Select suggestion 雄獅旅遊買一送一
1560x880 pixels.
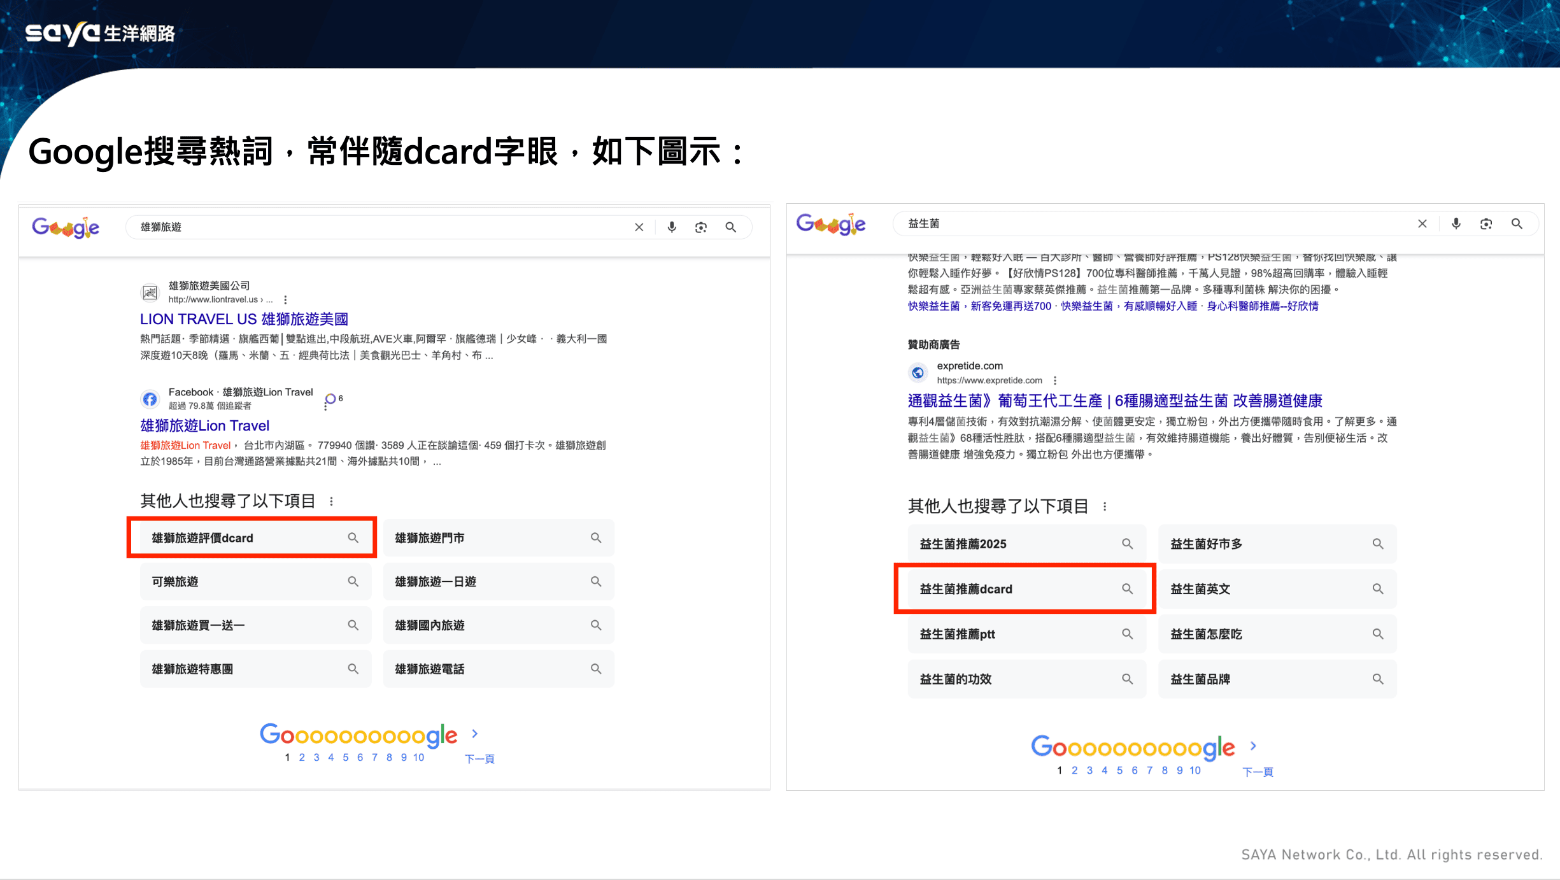[x=255, y=625]
